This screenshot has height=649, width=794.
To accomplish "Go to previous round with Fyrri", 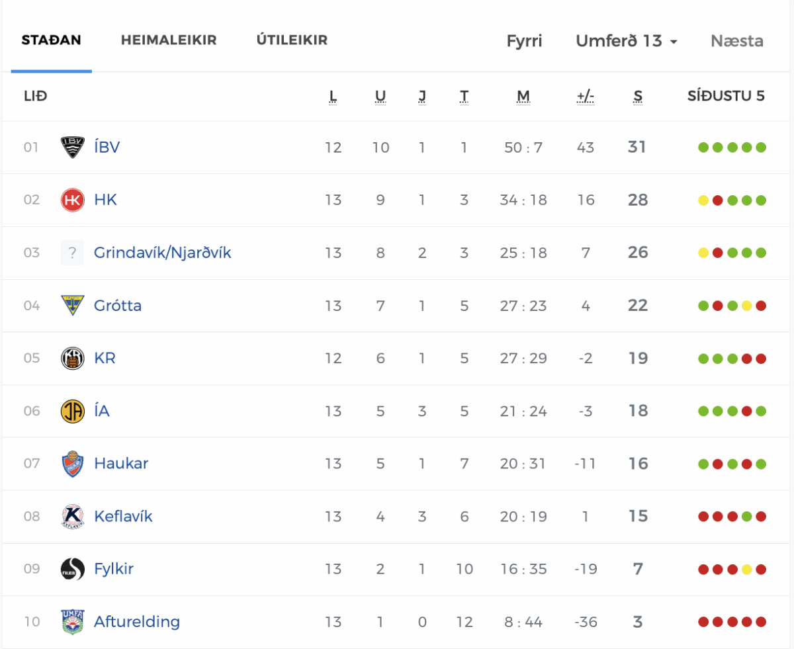I will point(524,41).
